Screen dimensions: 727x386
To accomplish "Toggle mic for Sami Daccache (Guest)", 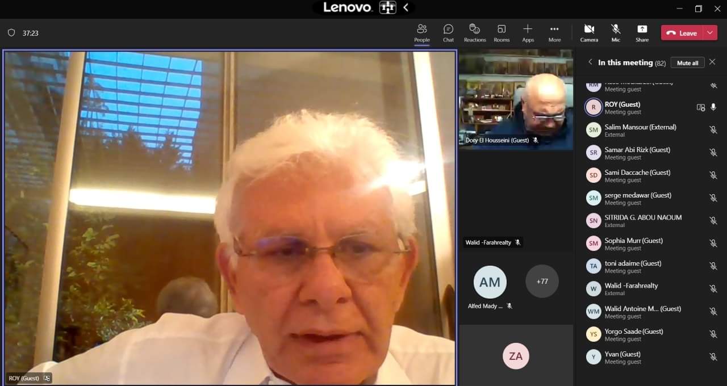I will [713, 175].
